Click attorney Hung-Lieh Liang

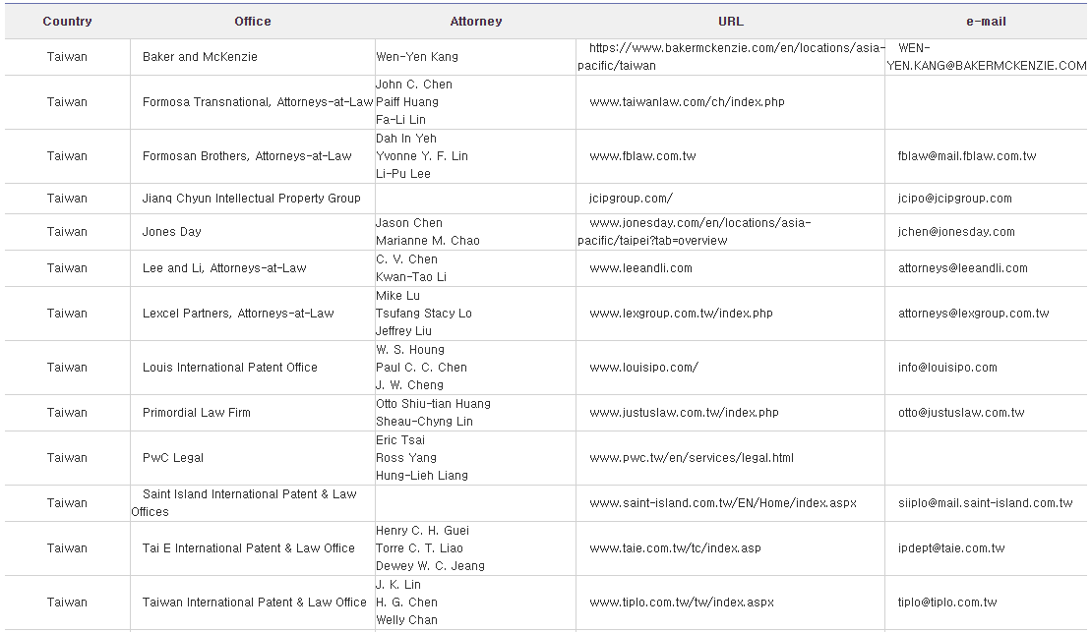pyautogui.click(x=422, y=476)
